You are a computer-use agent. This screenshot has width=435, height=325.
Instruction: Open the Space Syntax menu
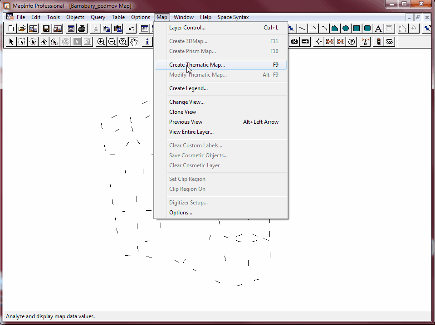click(233, 17)
